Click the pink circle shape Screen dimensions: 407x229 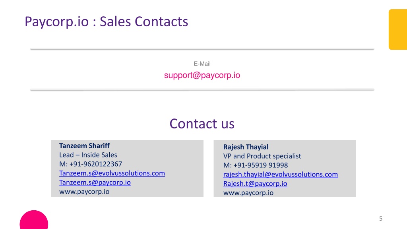pos(34,220)
